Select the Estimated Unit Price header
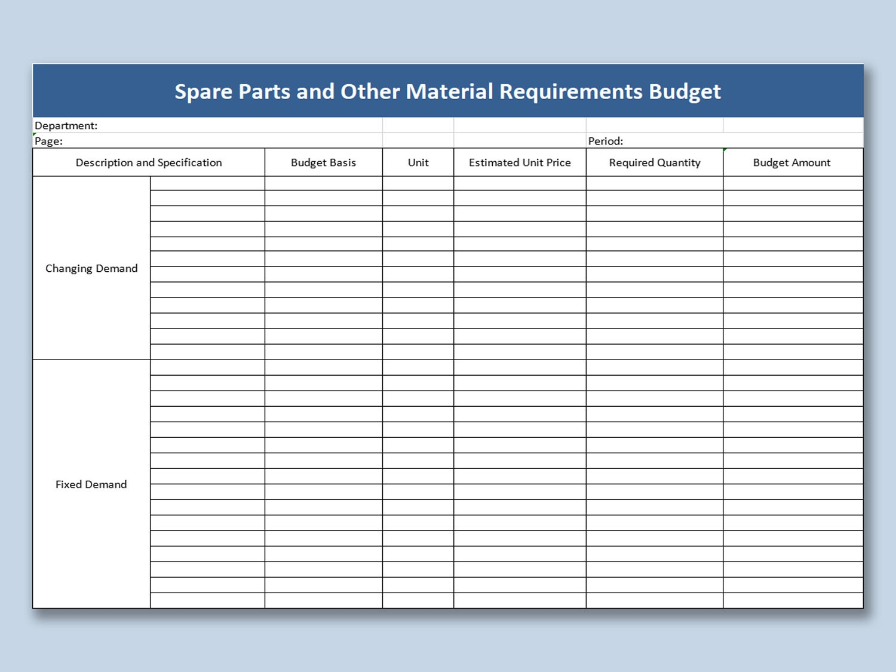 (x=519, y=162)
